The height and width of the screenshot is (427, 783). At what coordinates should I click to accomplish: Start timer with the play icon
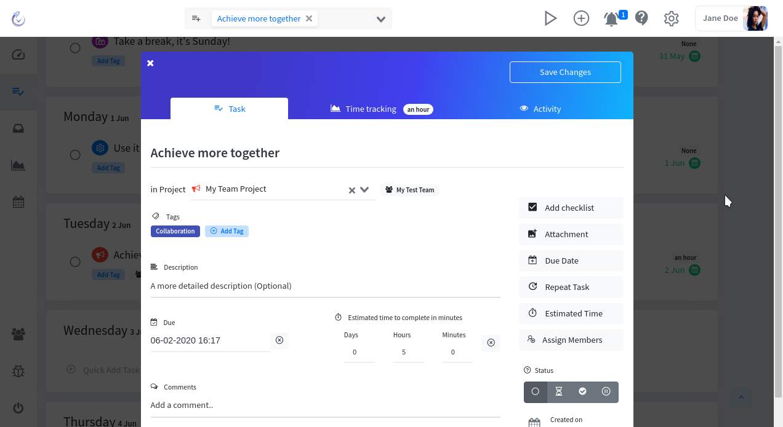pyautogui.click(x=551, y=18)
